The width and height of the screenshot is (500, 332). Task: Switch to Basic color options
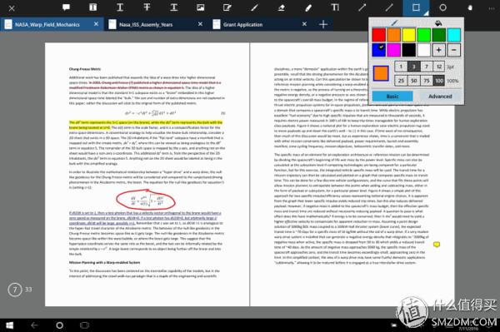click(392, 97)
